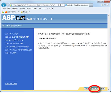
Task: Open the おすすめサイト favorites item
Action: click(12, 12)
